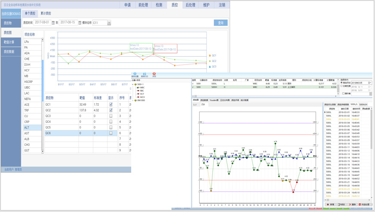
Task: Open the 申请 top menu
Action: pos(127,5)
